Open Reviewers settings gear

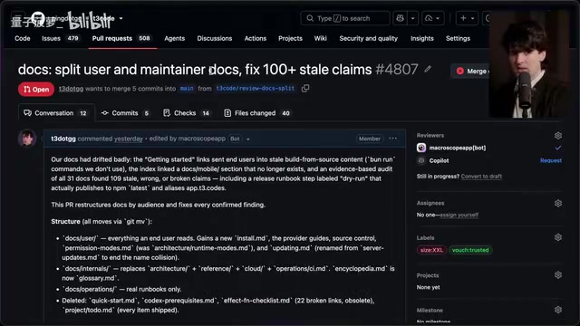pyautogui.click(x=558, y=136)
